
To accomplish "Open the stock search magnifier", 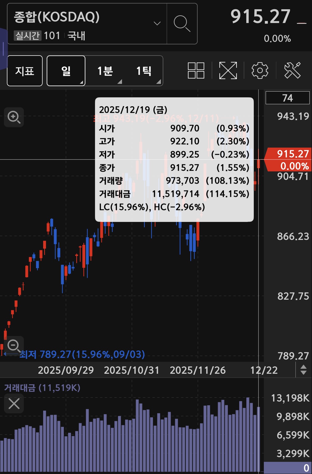I will tap(182, 24).
